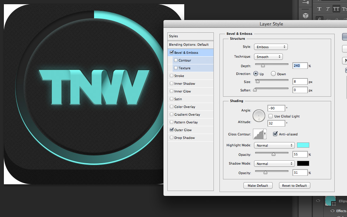This screenshot has height=217, width=347.
Task: Open the Shadow Mode dropdown
Action: coord(274,164)
